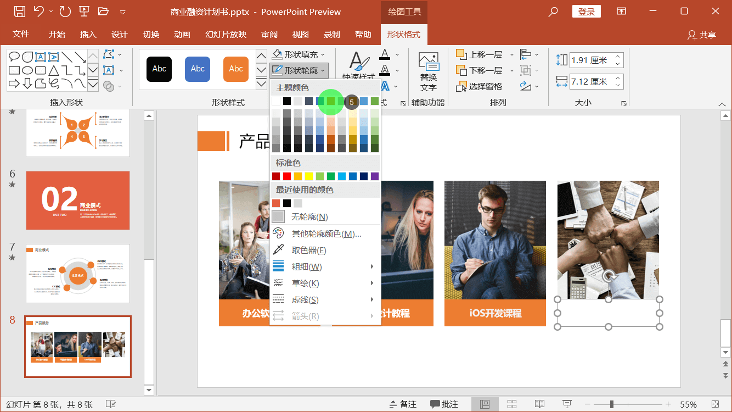Switch to the 动画 Animations tab
The image size is (732, 412).
point(182,34)
